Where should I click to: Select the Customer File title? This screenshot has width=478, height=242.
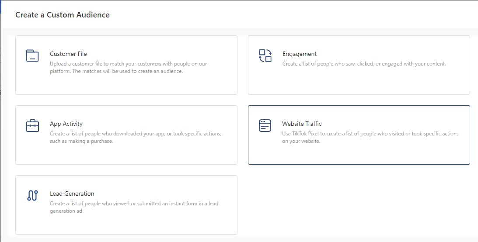click(68, 54)
